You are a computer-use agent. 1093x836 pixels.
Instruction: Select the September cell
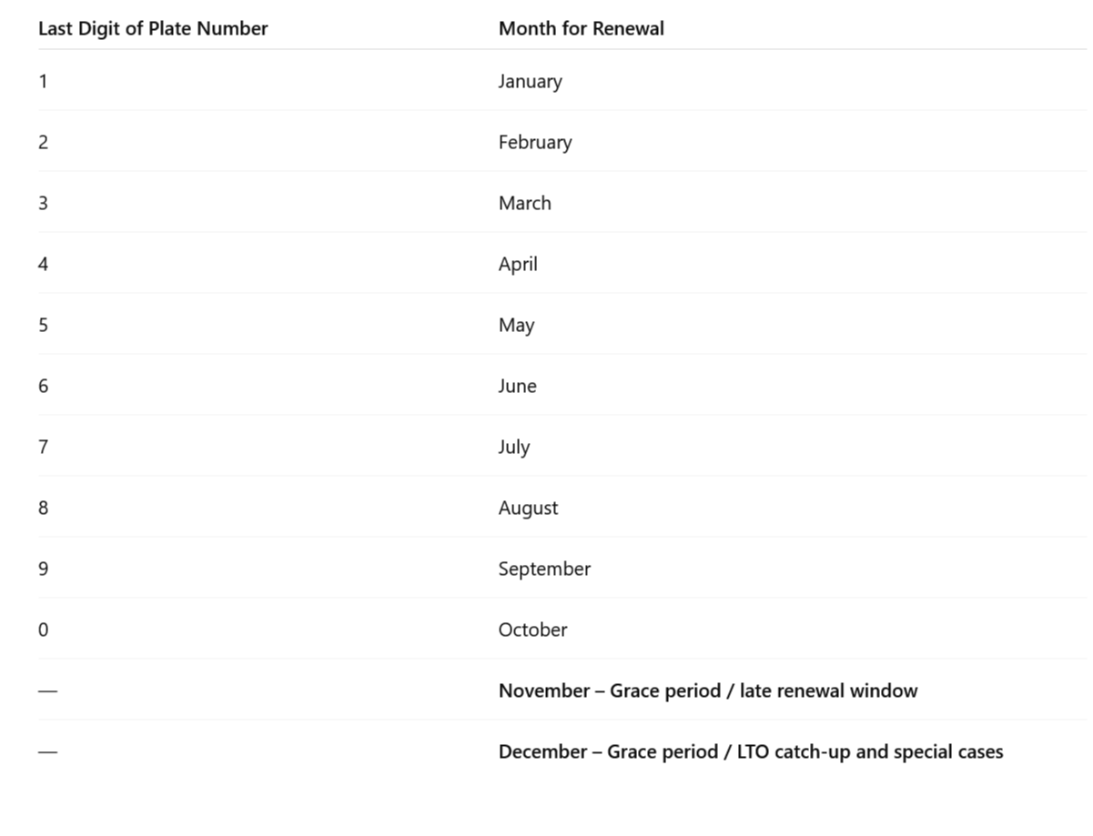point(544,569)
